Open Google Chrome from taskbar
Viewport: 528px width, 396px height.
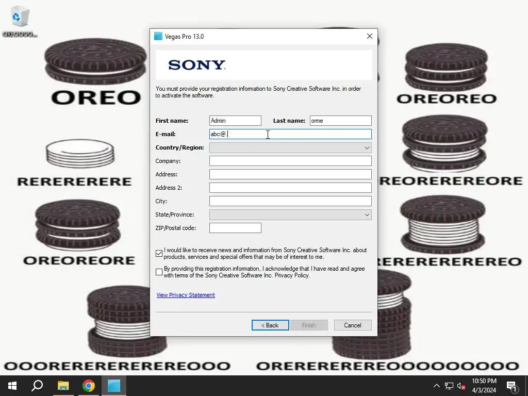tap(89, 386)
